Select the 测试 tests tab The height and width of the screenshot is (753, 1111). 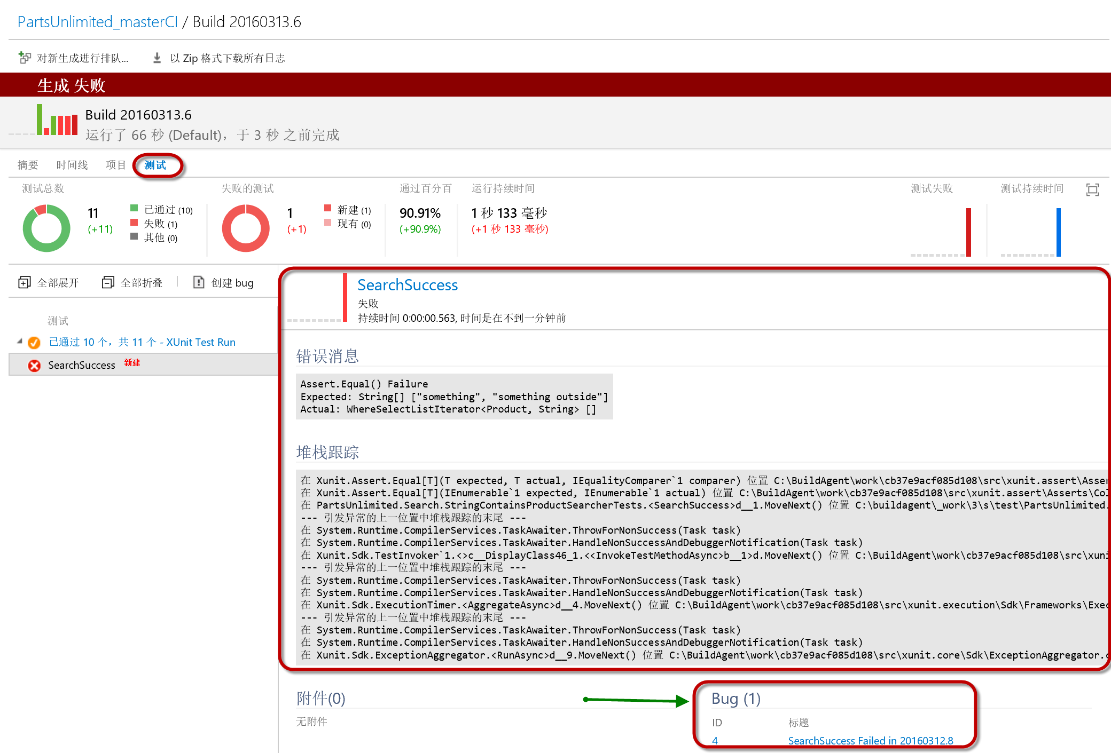click(x=155, y=165)
